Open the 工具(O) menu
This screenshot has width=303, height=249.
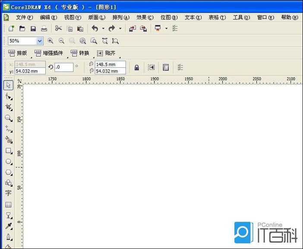tap(241, 18)
